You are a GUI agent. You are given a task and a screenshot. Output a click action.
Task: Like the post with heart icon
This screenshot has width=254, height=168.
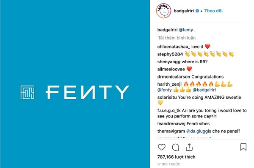(162, 147)
